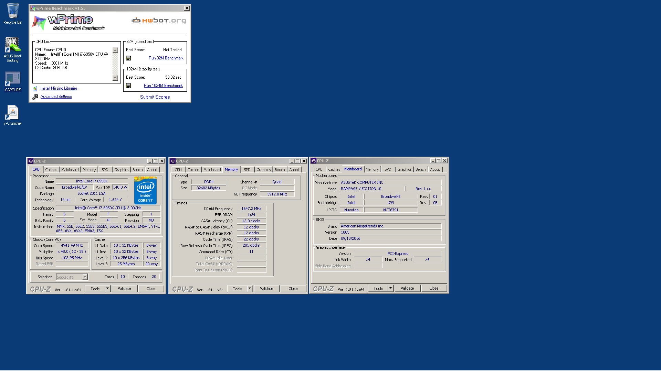Viewport: 661px width, 371px height.
Task: Click the Intel Core i7 logo badge
Action: (x=145, y=190)
